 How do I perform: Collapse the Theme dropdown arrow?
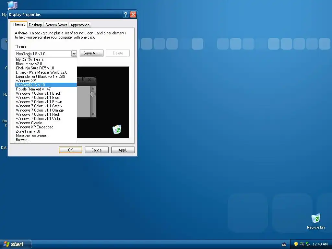[x=74, y=53]
